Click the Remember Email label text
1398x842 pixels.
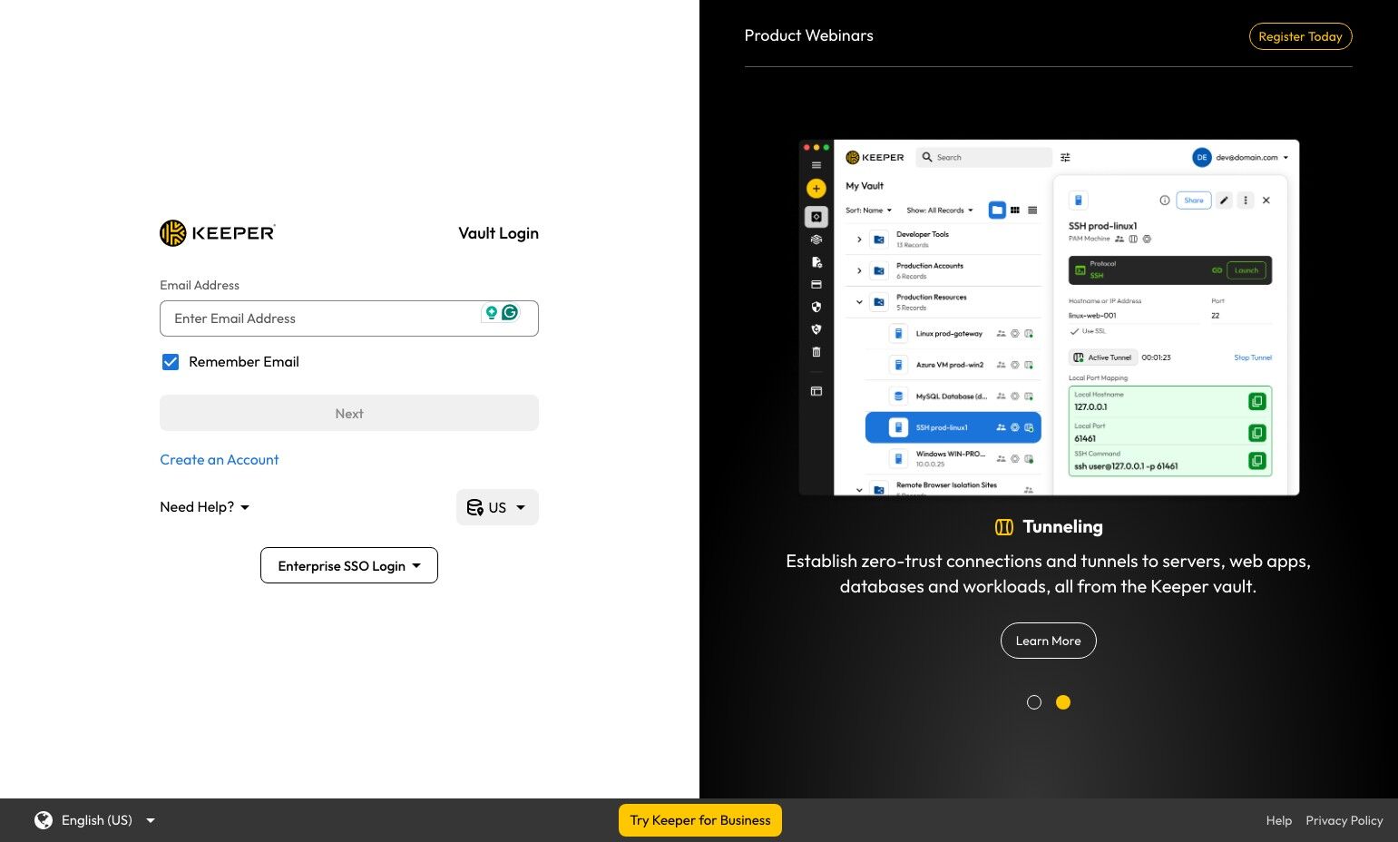[x=244, y=362]
